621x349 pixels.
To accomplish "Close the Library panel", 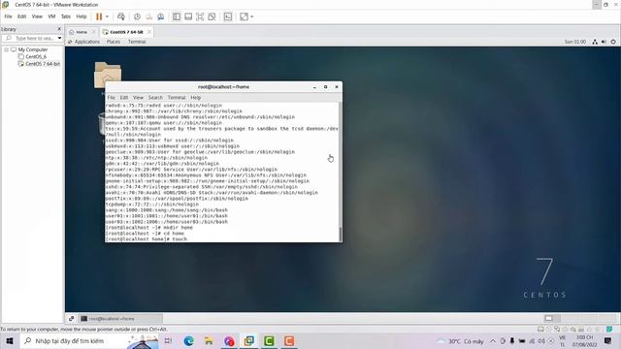I will pyautogui.click(x=59, y=29).
